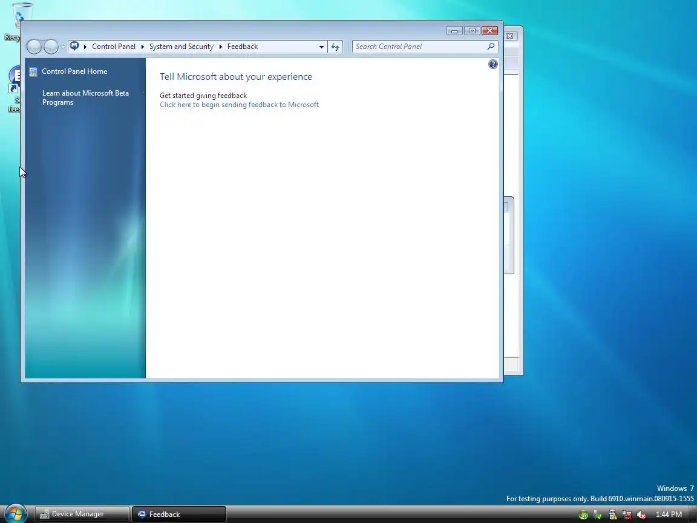Click the Control Panel Home icon
The image size is (697, 523).
pos(33,71)
